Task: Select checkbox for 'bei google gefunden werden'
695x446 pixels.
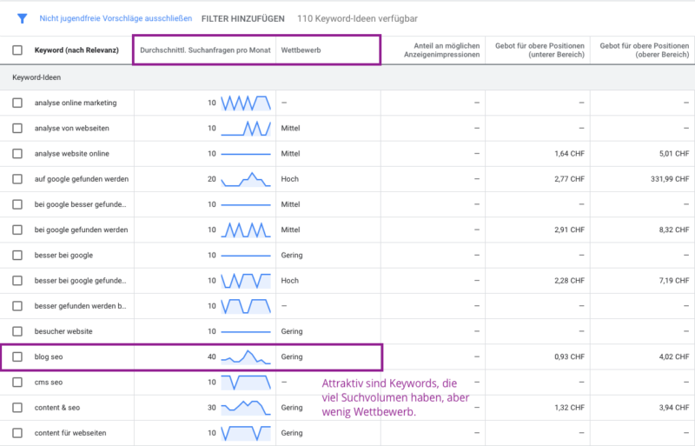Action: pos(17,230)
